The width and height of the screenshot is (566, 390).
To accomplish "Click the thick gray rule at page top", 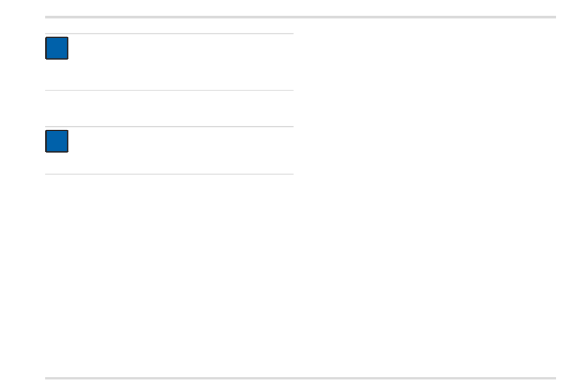I will tap(300, 17).
